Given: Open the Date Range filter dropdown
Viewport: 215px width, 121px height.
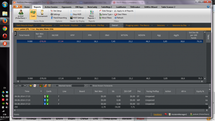Looking at the screenshot, I should pyautogui.click(x=106, y=11).
